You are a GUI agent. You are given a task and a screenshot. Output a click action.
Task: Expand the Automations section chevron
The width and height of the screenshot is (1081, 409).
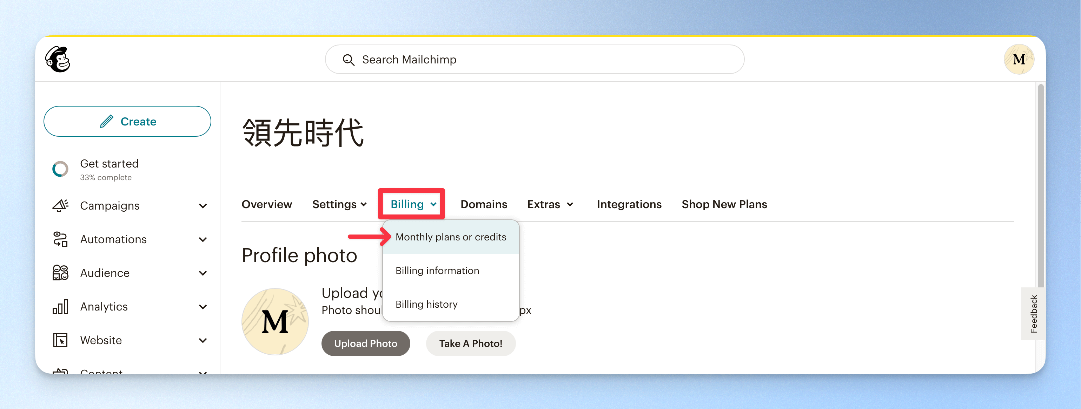click(x=203, y=239)
